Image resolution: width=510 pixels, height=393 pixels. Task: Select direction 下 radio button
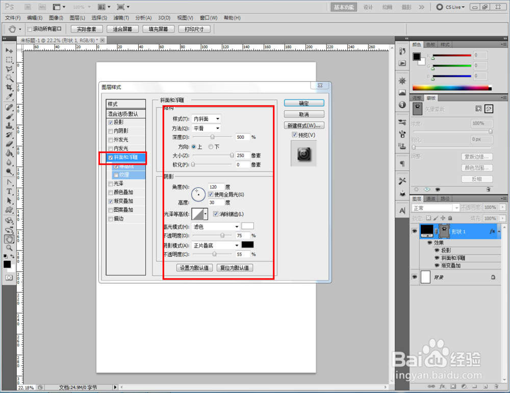point(211,147)
